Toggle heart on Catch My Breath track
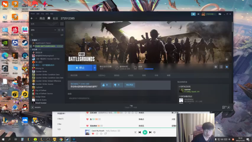252x142 pixels. (93, 134)
